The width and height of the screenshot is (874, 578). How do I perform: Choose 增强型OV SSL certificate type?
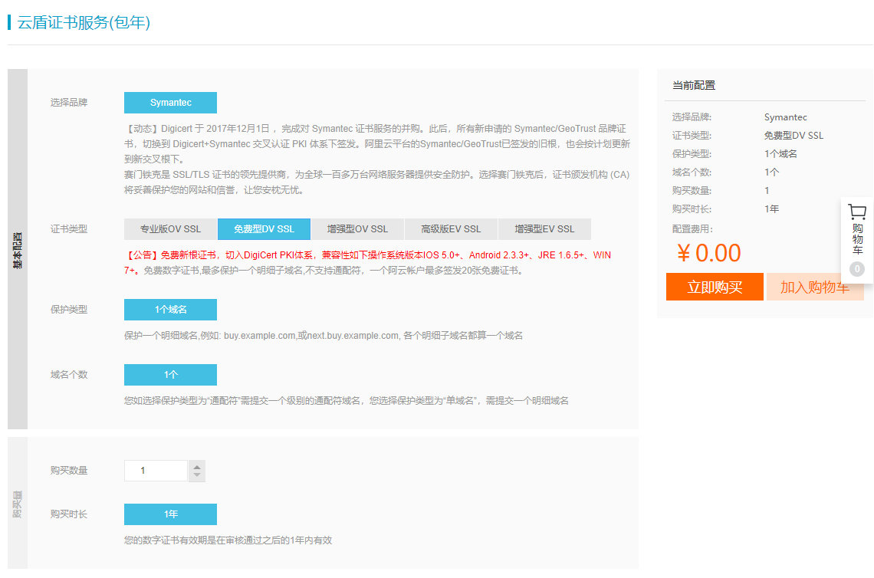click(x=357, y=229)
